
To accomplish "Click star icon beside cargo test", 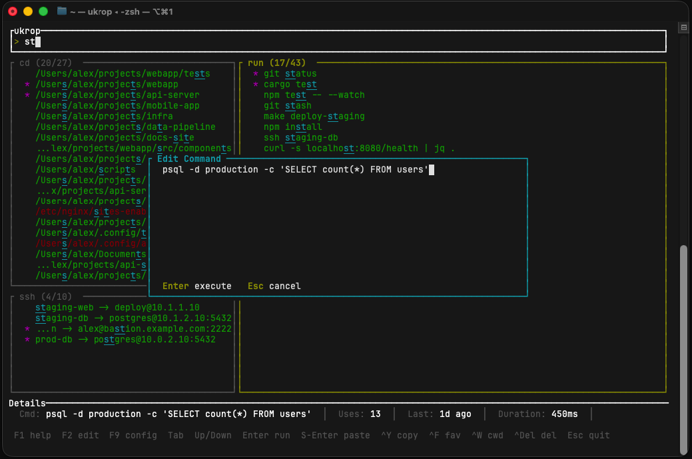I will pos(256,85).
